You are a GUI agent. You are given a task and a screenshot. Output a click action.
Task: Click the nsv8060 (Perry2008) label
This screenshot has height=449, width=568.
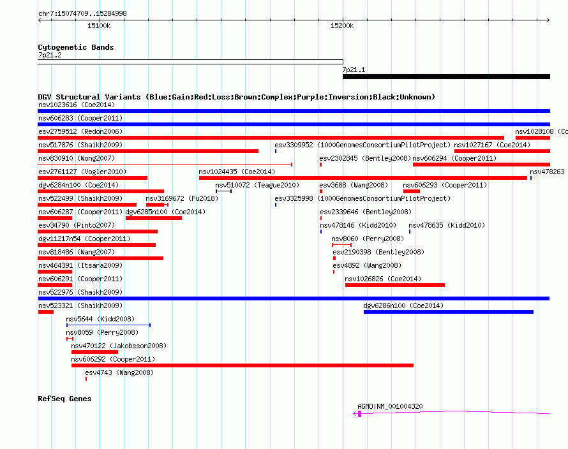(x=368, y=239)
